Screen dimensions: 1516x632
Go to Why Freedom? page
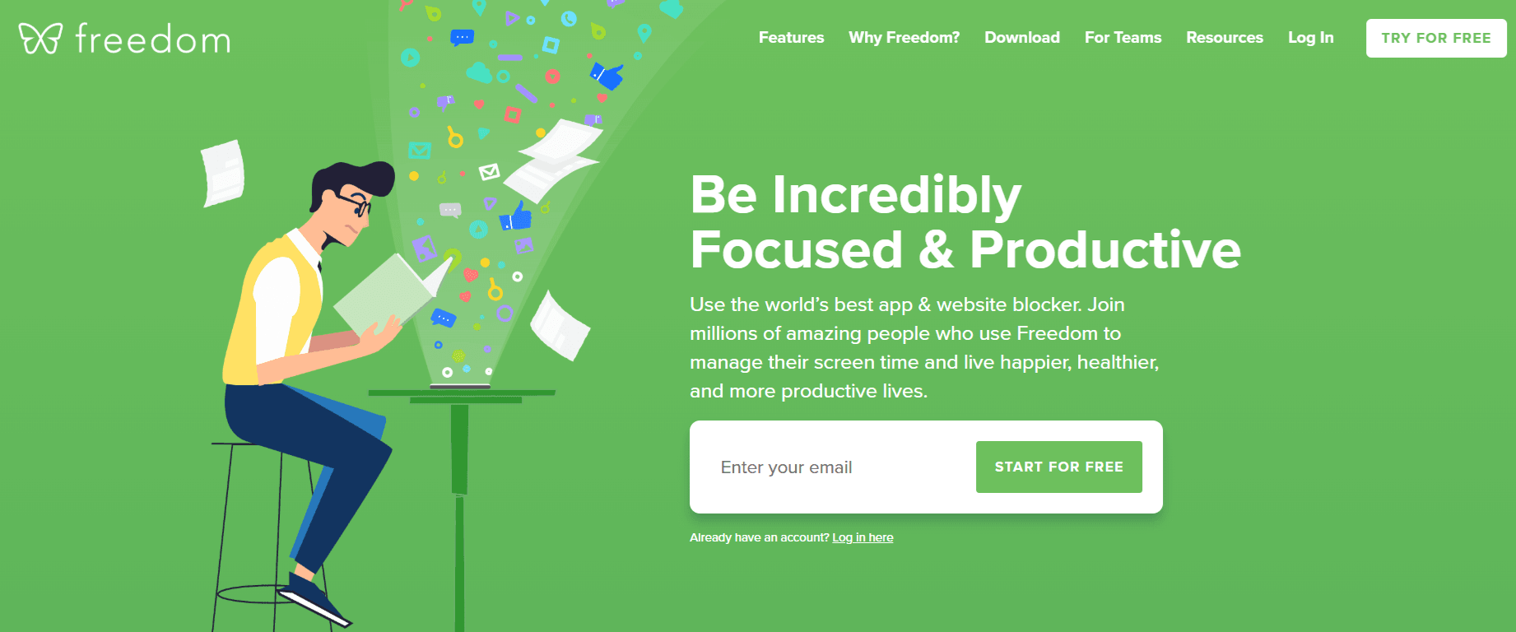click(904, 38)
